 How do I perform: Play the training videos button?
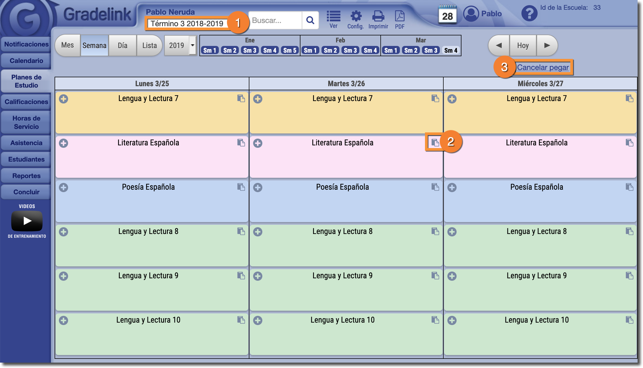(27, 221)
